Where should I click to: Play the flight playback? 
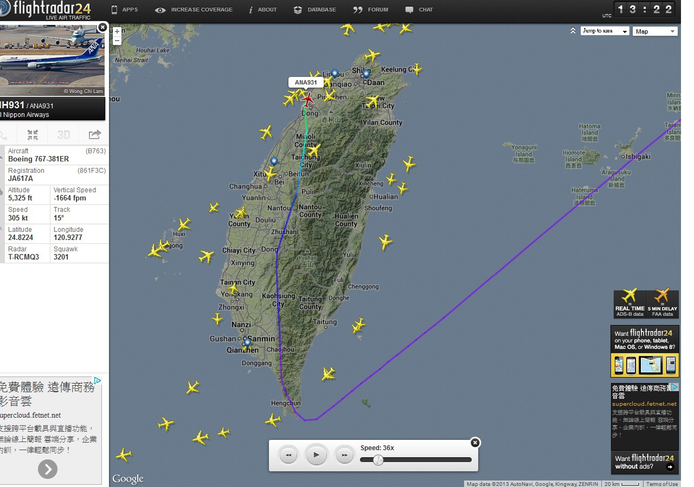pos(317,455)
